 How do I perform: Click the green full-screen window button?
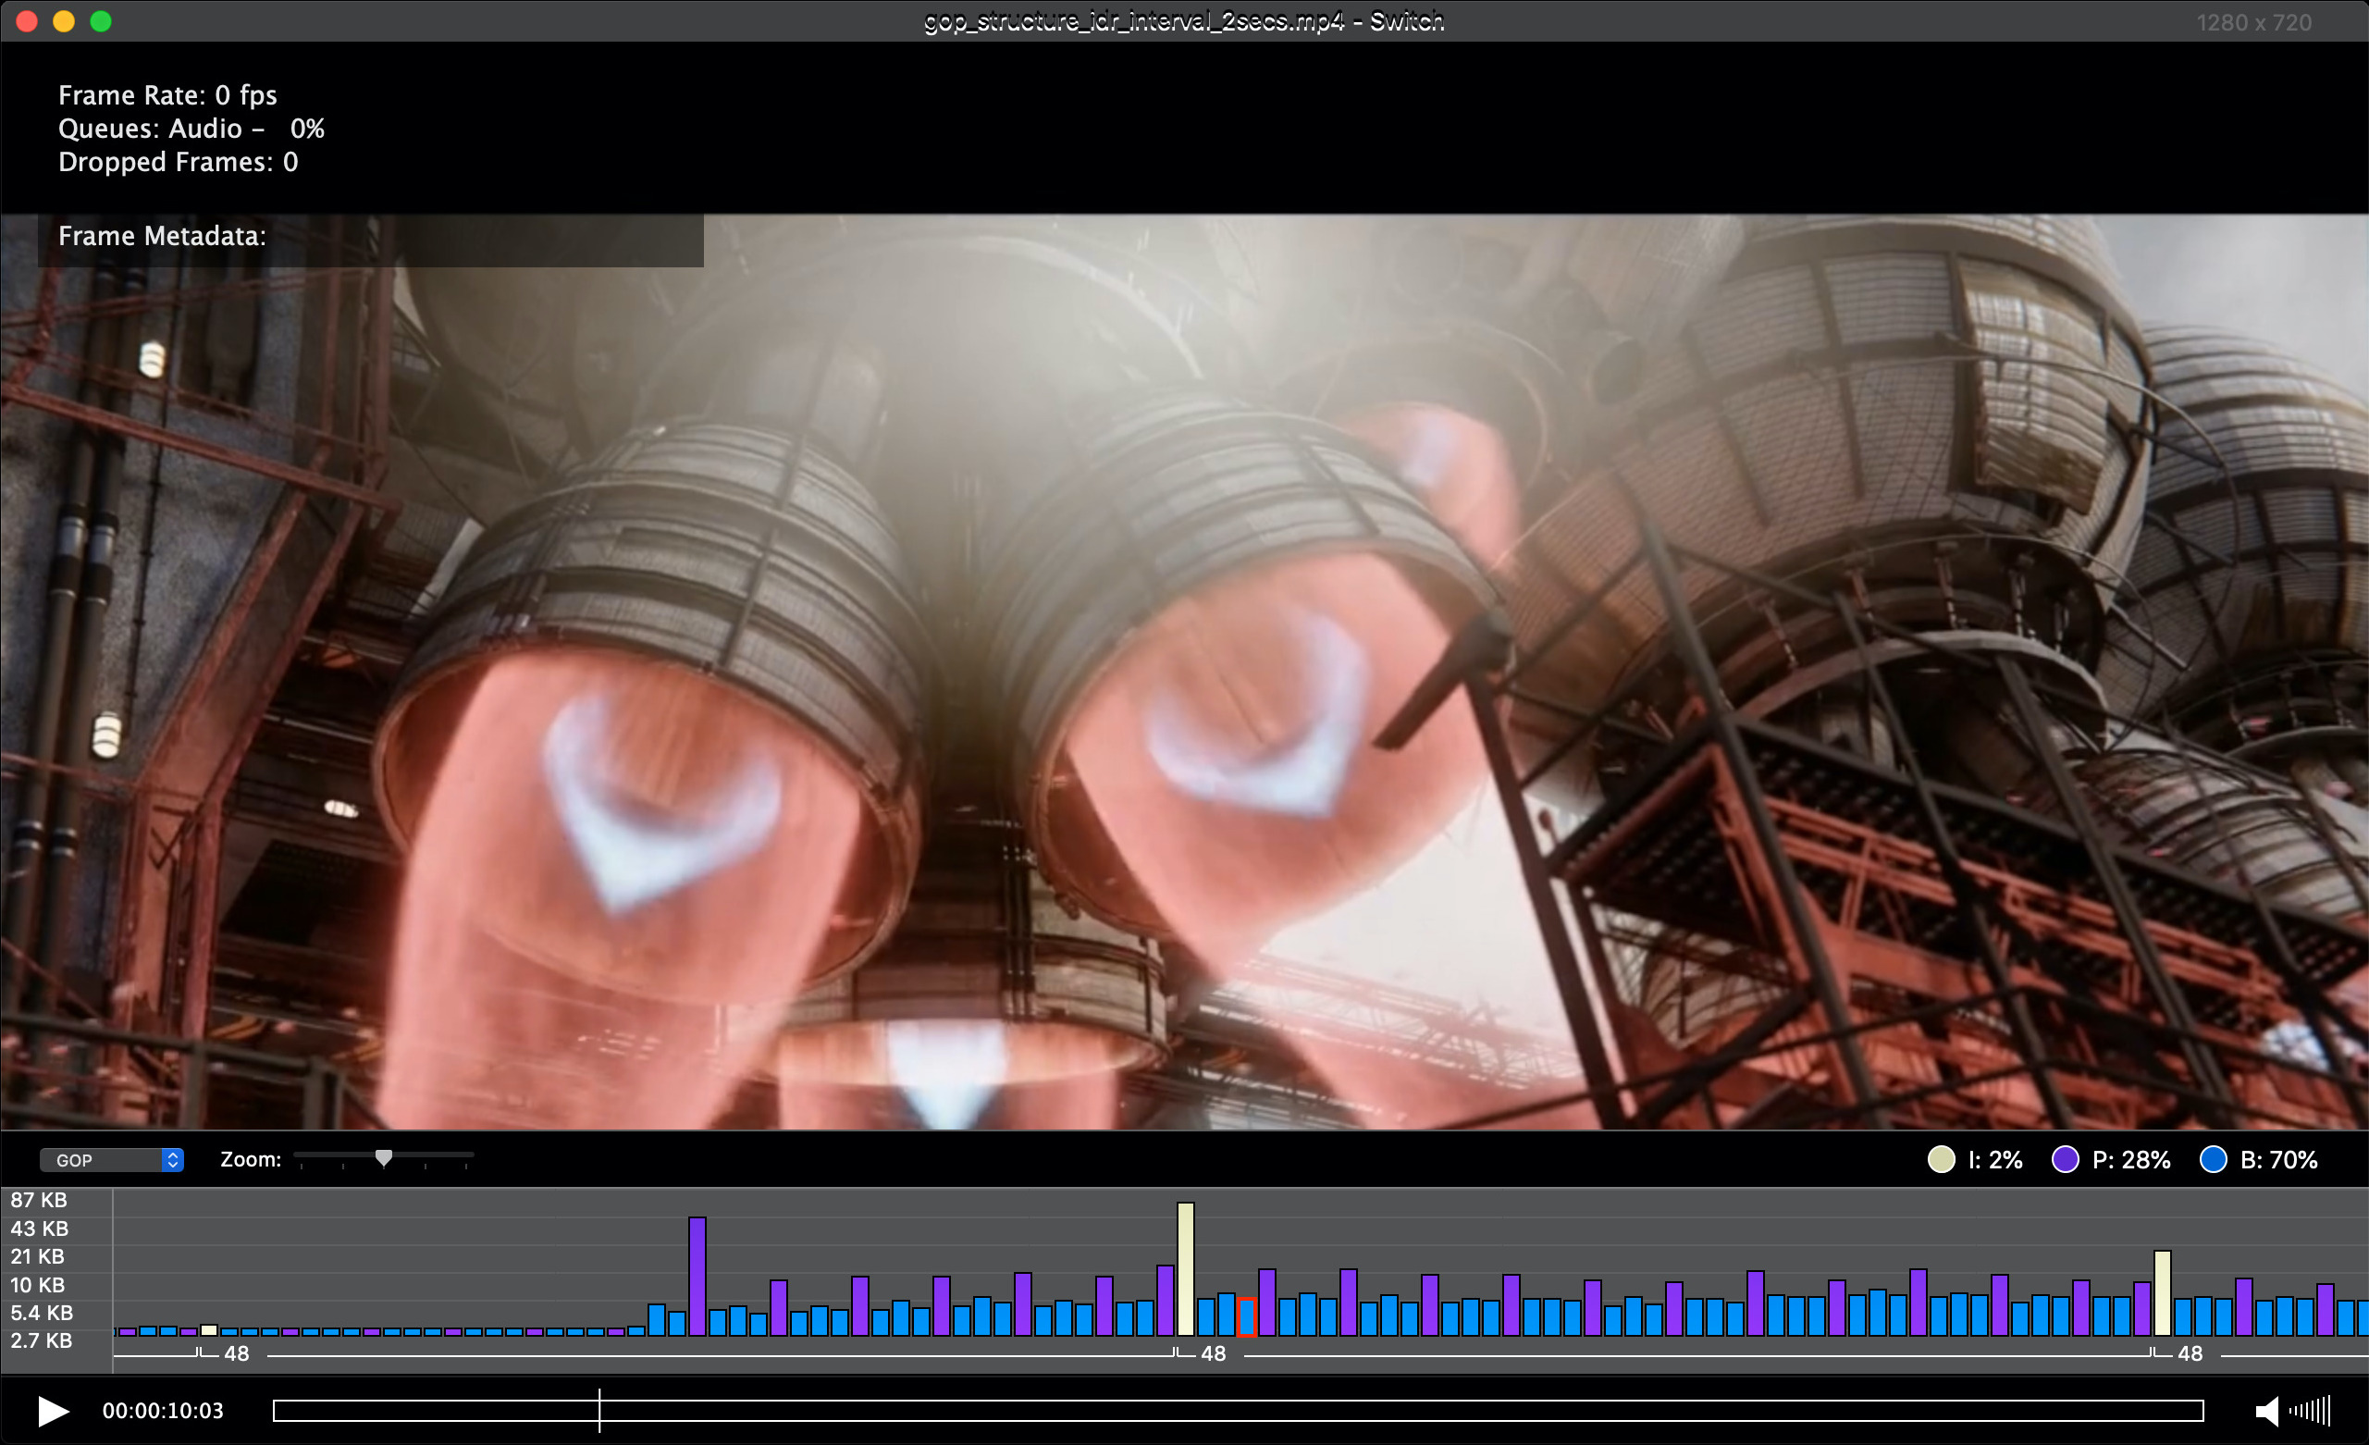point(101,21)
